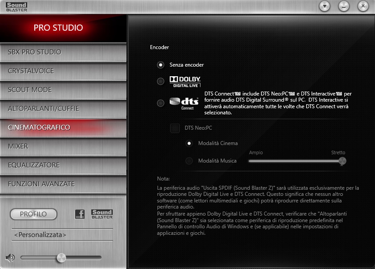The width and height of the screenshot is (375, 269).
Task: Minimize the Sound Blaster window
Action: (x=344, y=6)
